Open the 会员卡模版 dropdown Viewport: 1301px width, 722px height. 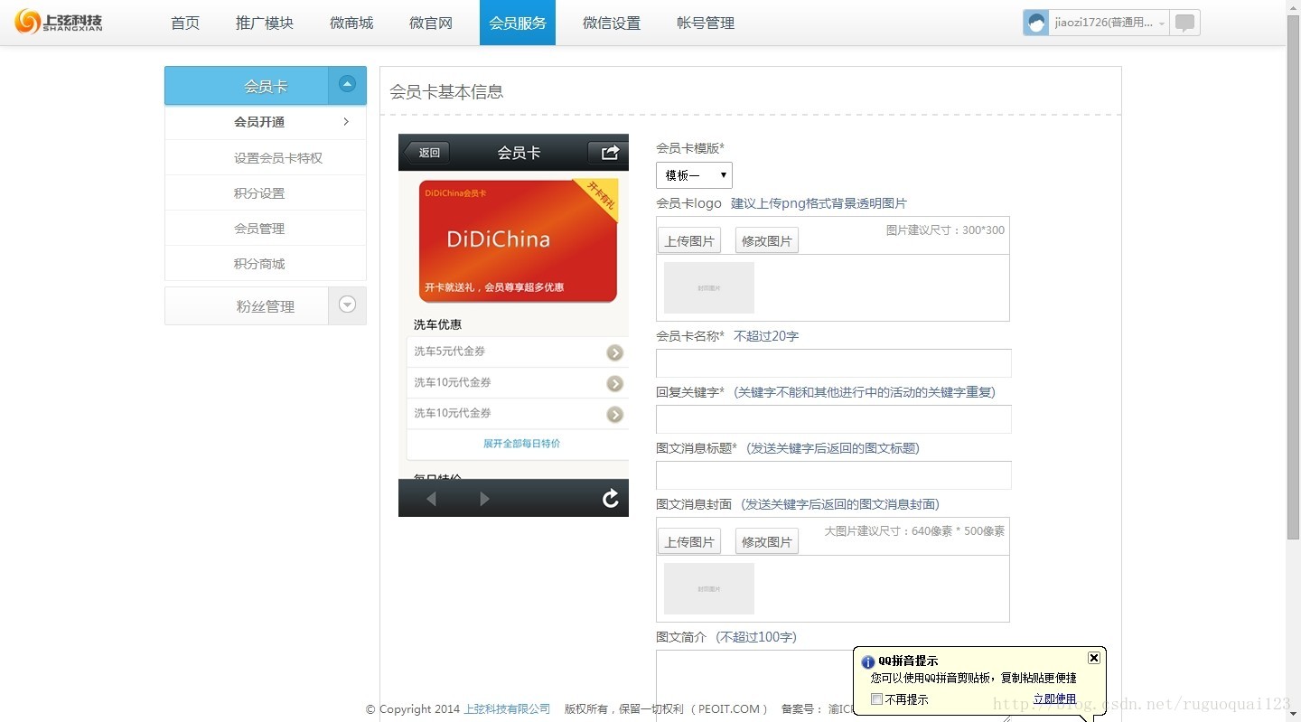694,175
